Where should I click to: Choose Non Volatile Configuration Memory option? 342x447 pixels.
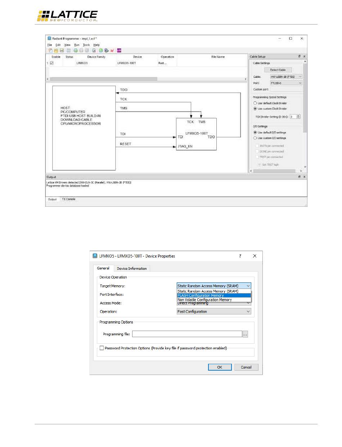214,300
